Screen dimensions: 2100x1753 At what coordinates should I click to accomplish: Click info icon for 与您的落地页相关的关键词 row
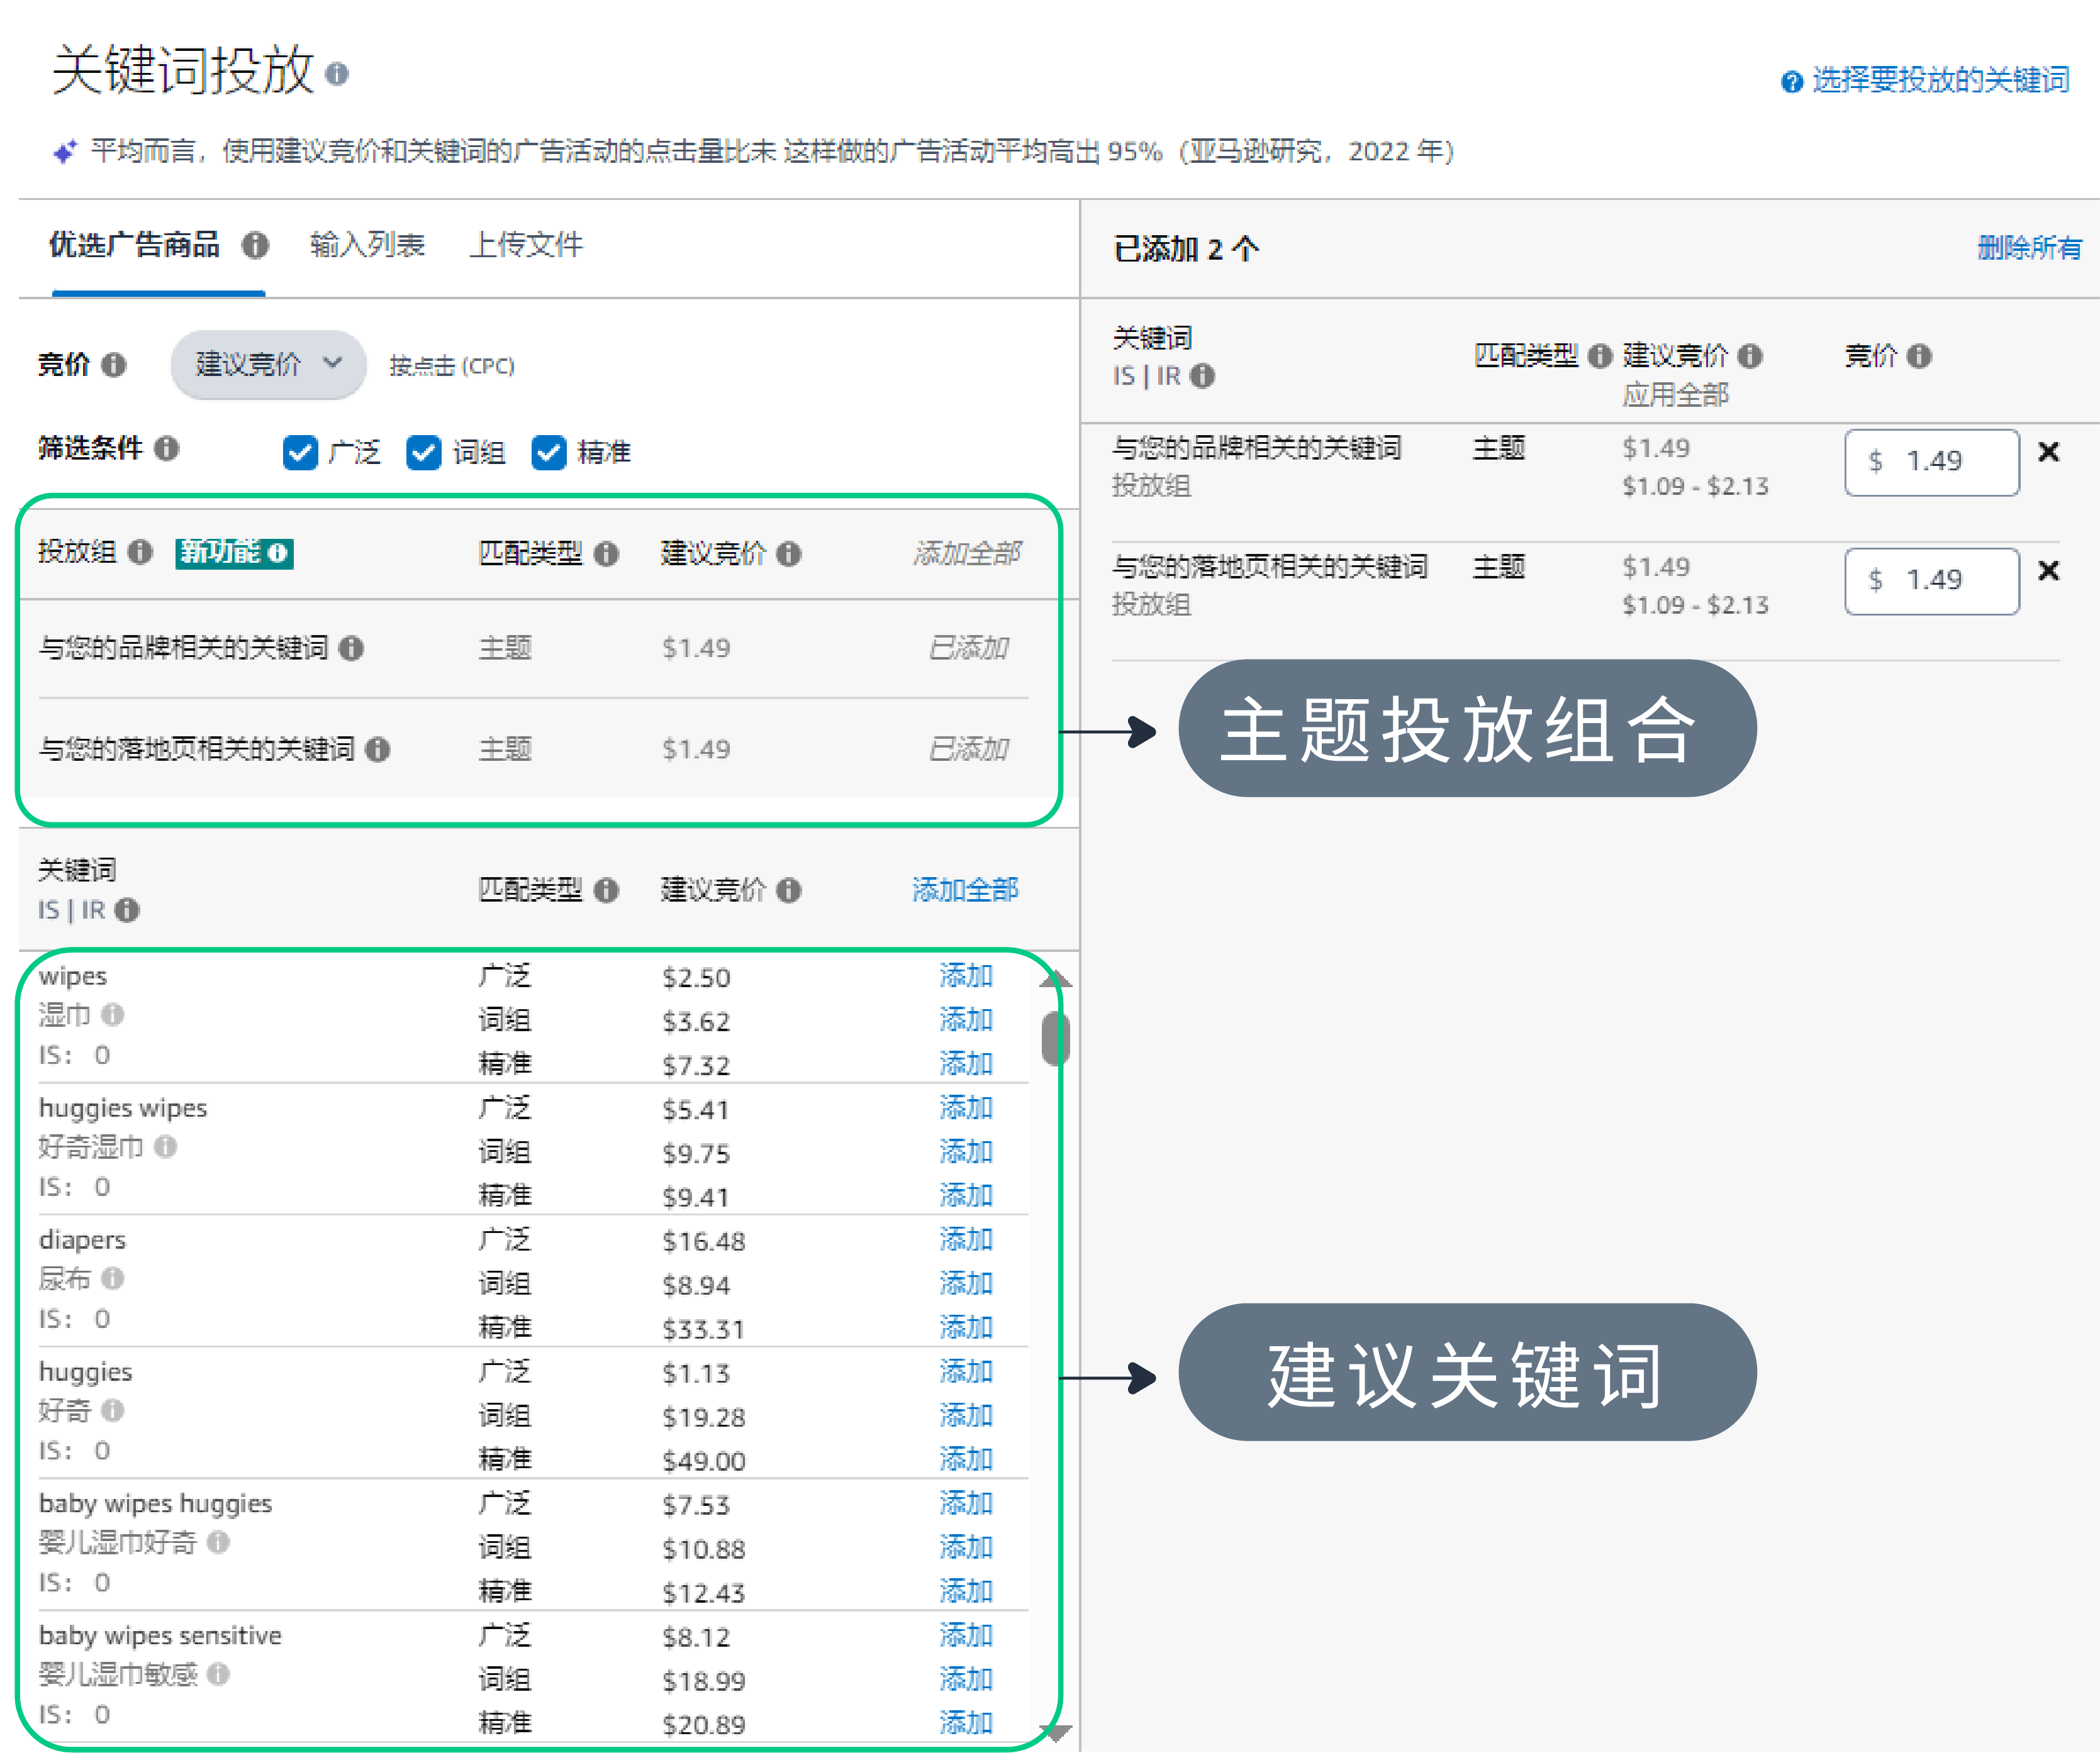[x=377, y=749]
